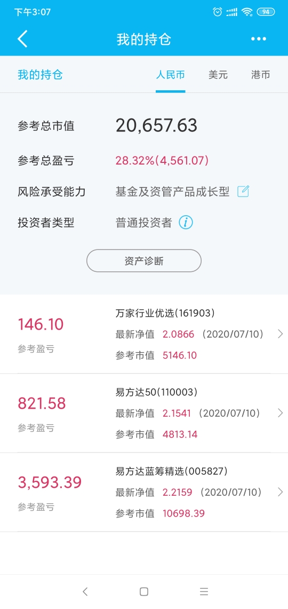Switch to the 美元 currency tab
Image resolution: width=288 pixels, height=609 pixels.
218,75
